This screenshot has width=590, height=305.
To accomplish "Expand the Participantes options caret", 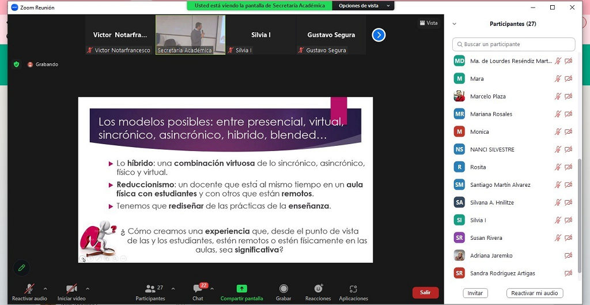I will click(x=173, y=289).
